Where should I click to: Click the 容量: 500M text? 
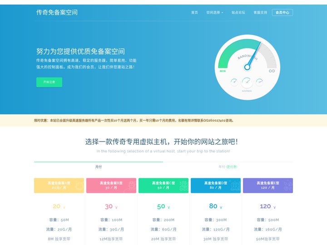pyautogui.click(x=268, y=220)
